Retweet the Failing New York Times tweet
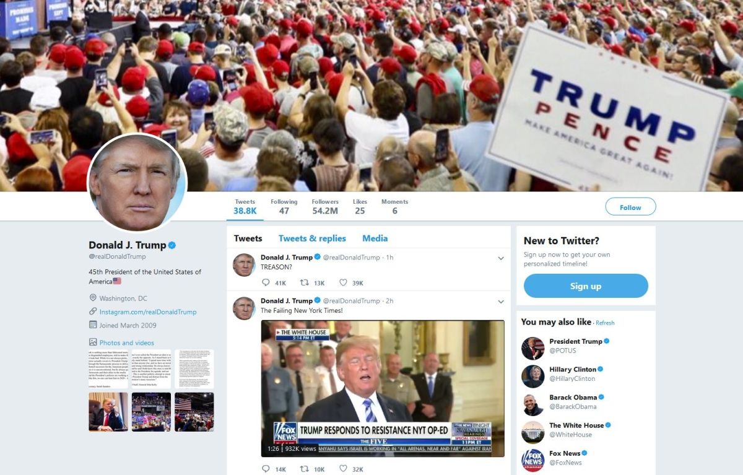The width and height of the screenshot is (743, 475). tap(304, 469)
